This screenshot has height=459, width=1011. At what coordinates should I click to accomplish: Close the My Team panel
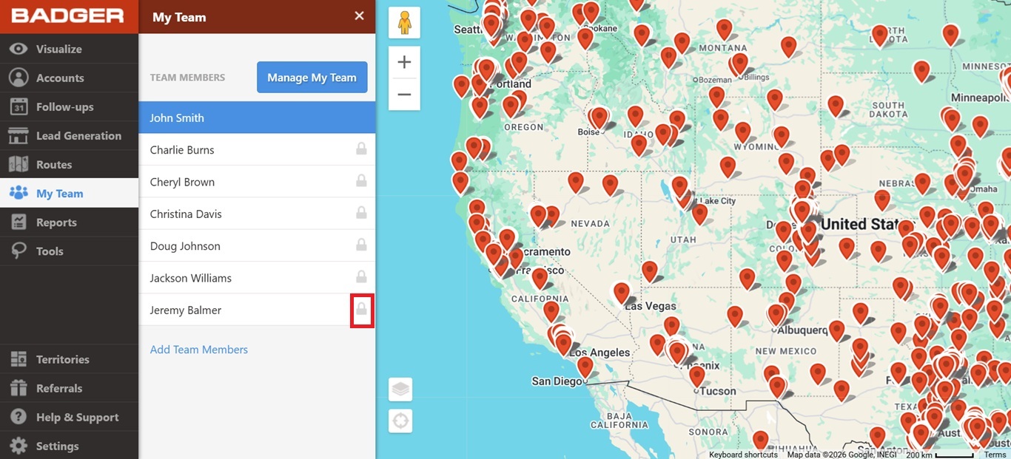[x=359, y=16]
